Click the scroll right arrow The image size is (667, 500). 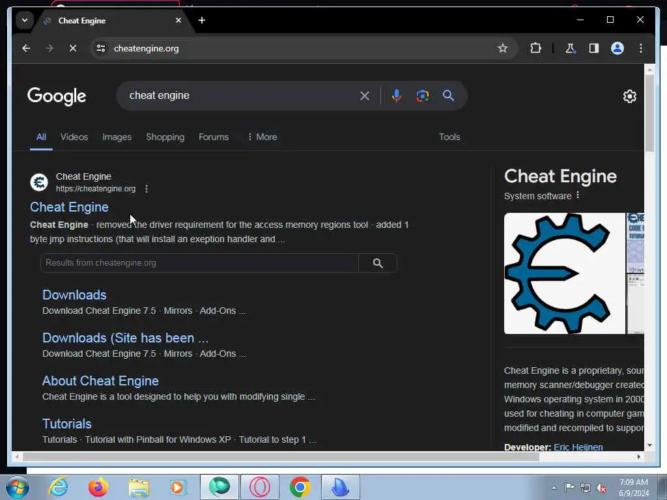coord(638,456)
